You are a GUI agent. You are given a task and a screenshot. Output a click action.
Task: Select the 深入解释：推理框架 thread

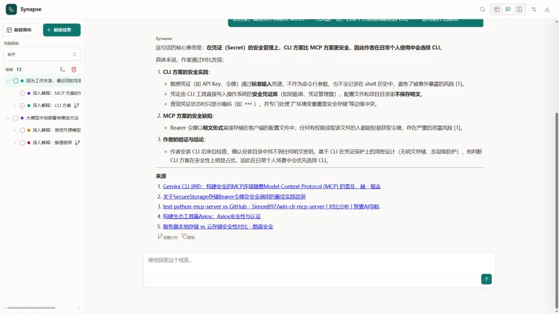pos(52,143)
